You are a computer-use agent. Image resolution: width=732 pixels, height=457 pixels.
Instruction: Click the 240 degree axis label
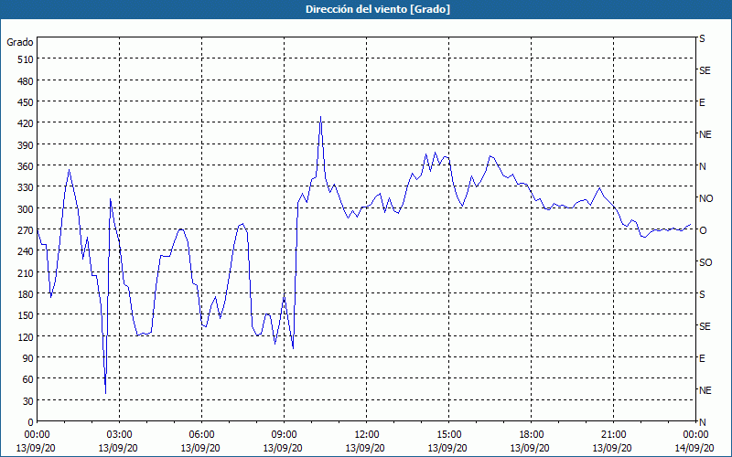(x=26, y=252)
